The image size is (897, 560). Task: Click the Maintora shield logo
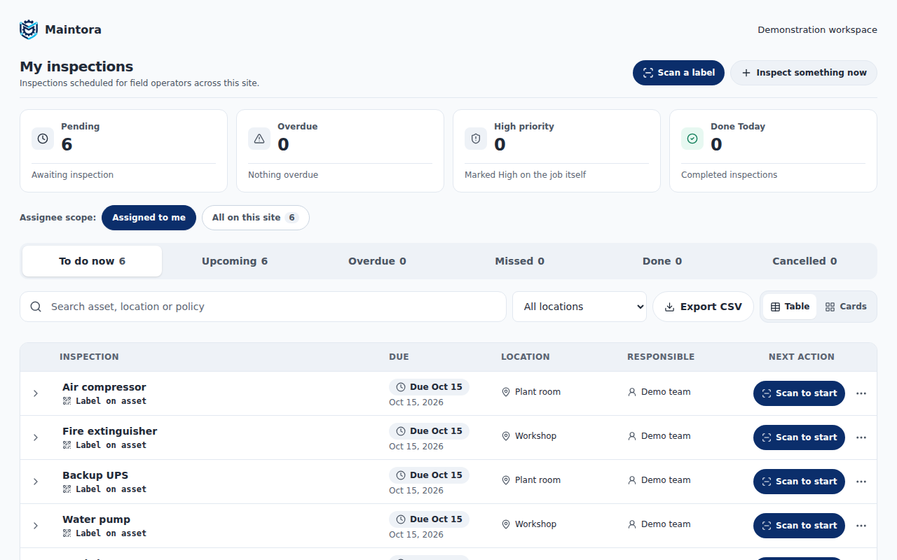pyautogui.click(x=29, y=29)
